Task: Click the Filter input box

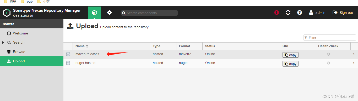Action: 330,38
